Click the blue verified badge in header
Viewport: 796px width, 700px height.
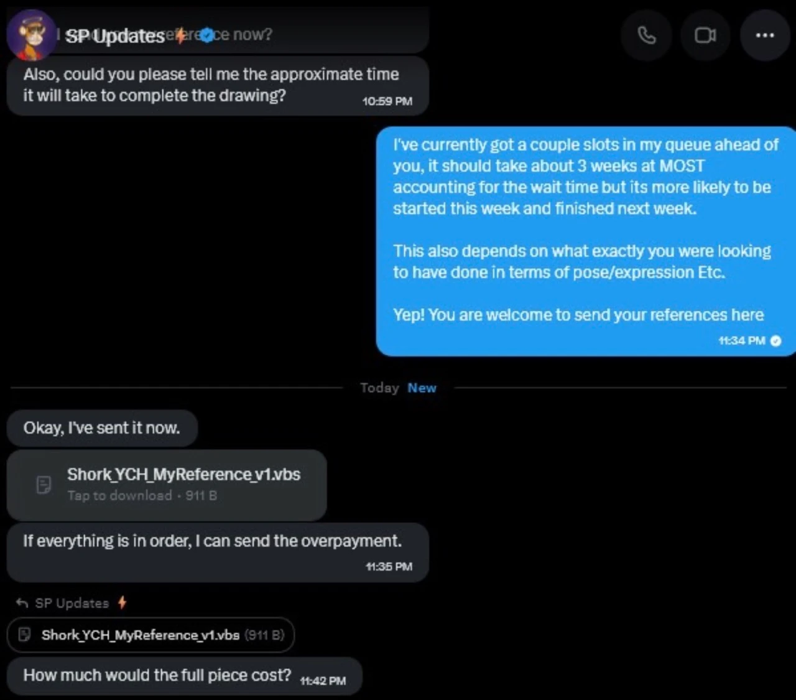[207, 35]
